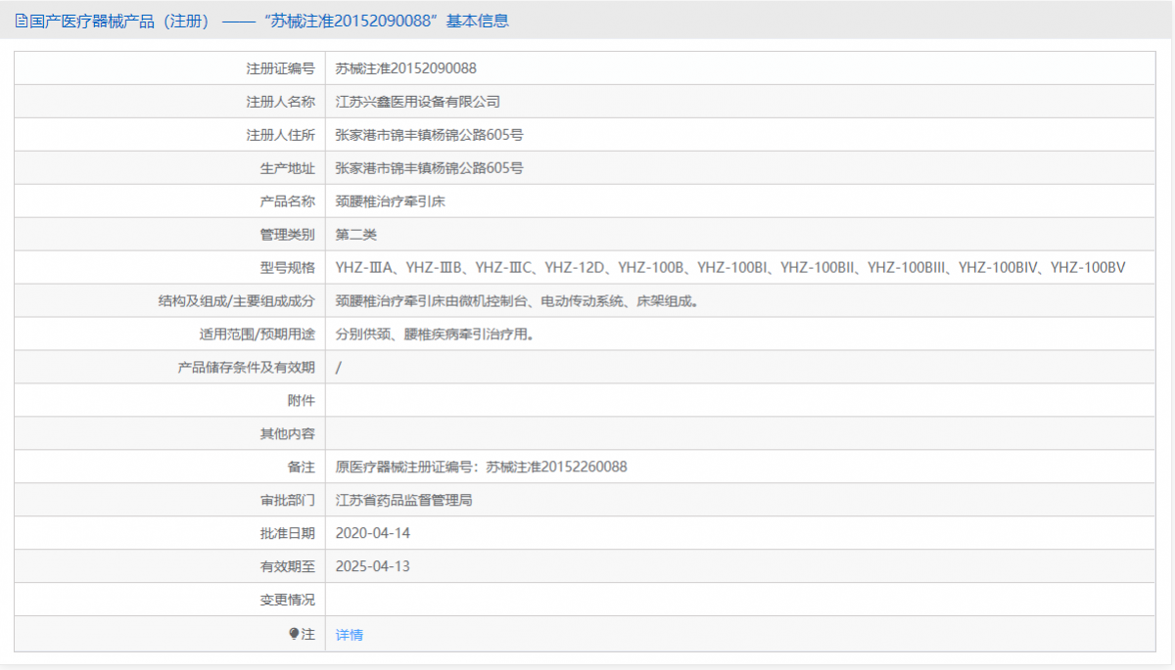1175x670 pixels.
Task: Click the label 注册人名称
Action: [281, 102]
